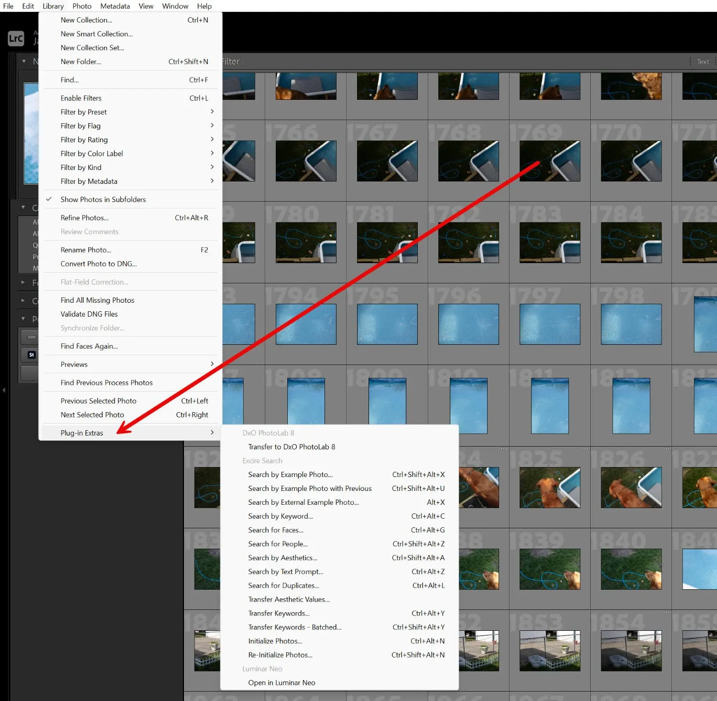
Task: Expand the Folders panel disclosure triangle
Action: [22, 282]
